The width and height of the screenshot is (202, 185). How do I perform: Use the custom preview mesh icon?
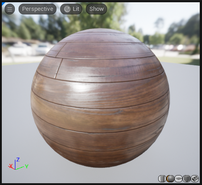click(195, 179)
